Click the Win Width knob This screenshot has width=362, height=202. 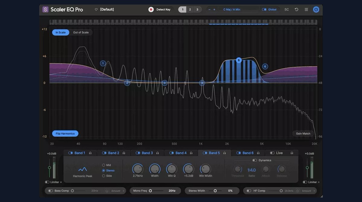click(x=205, y=169)
